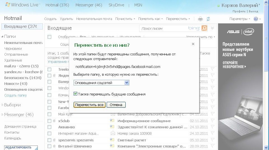Open the Почистить dropdown menu
Image resolution: width=269 pixels, height=150 pixels.
pyautogui.click(x=125, y=19)
